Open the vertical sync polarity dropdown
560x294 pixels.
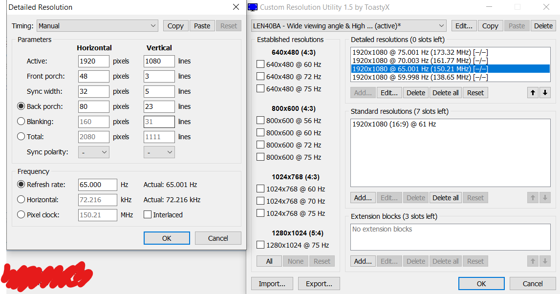[x=159, y=152]
